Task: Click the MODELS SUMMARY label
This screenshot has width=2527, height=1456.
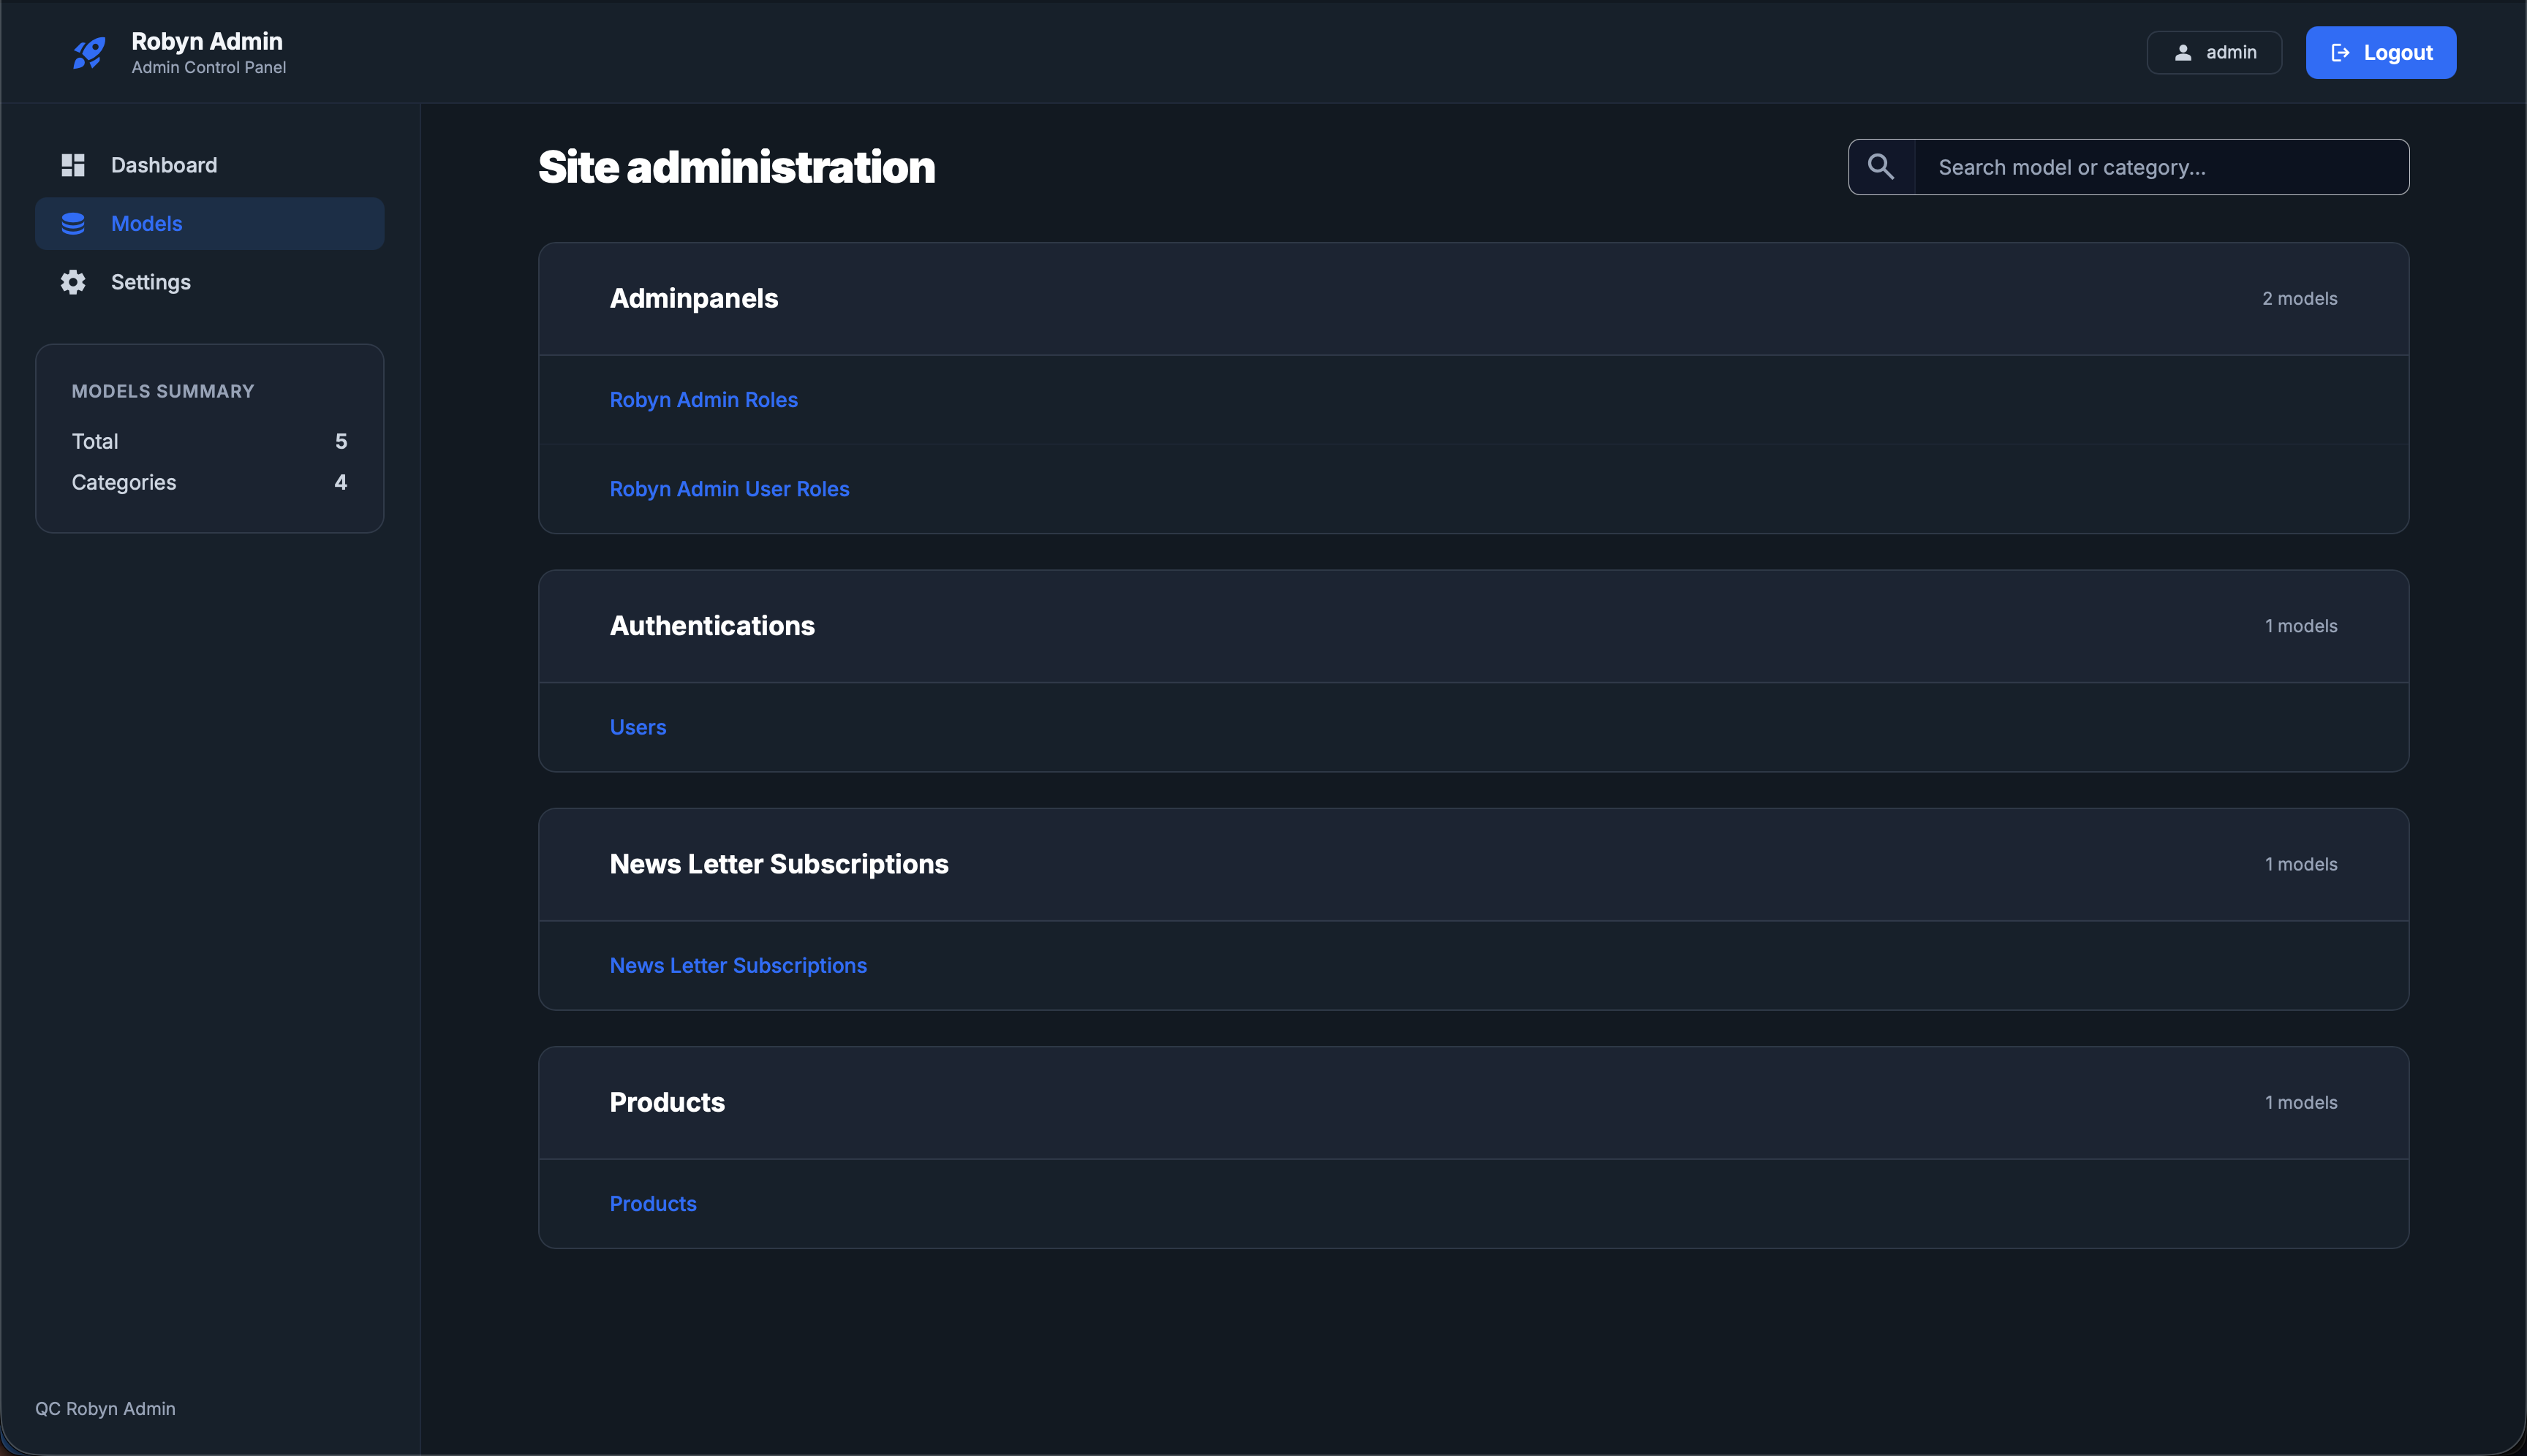Action: click(x=163, y=392)
